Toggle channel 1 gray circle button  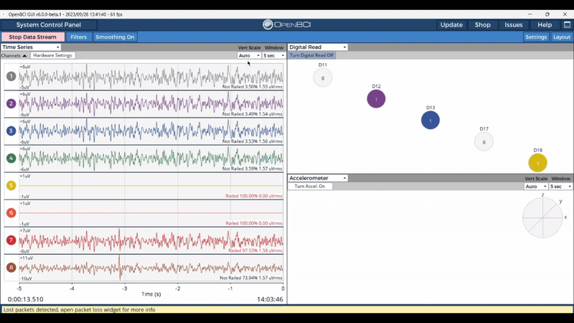11,76
